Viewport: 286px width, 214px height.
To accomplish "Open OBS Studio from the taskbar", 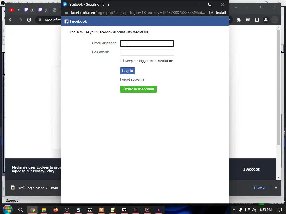I will (67, 210).
